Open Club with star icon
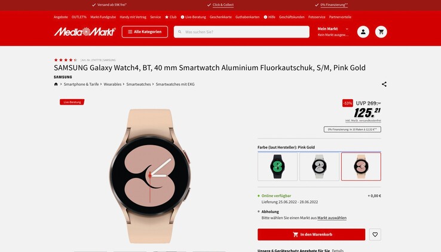This screenshot has width=441, height=252. tap(171, 17)
